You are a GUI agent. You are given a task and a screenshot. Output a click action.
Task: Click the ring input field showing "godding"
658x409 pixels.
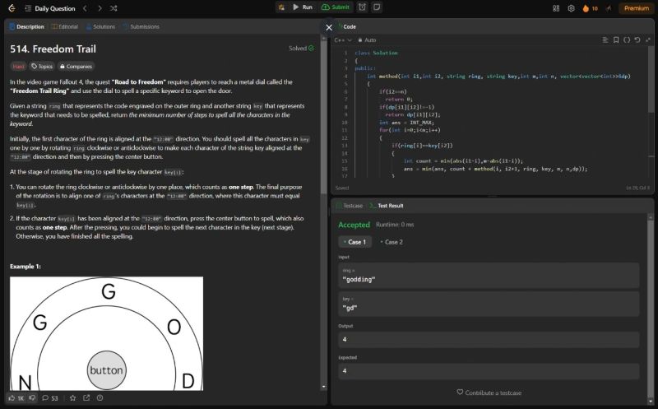[x=489, y=276]
